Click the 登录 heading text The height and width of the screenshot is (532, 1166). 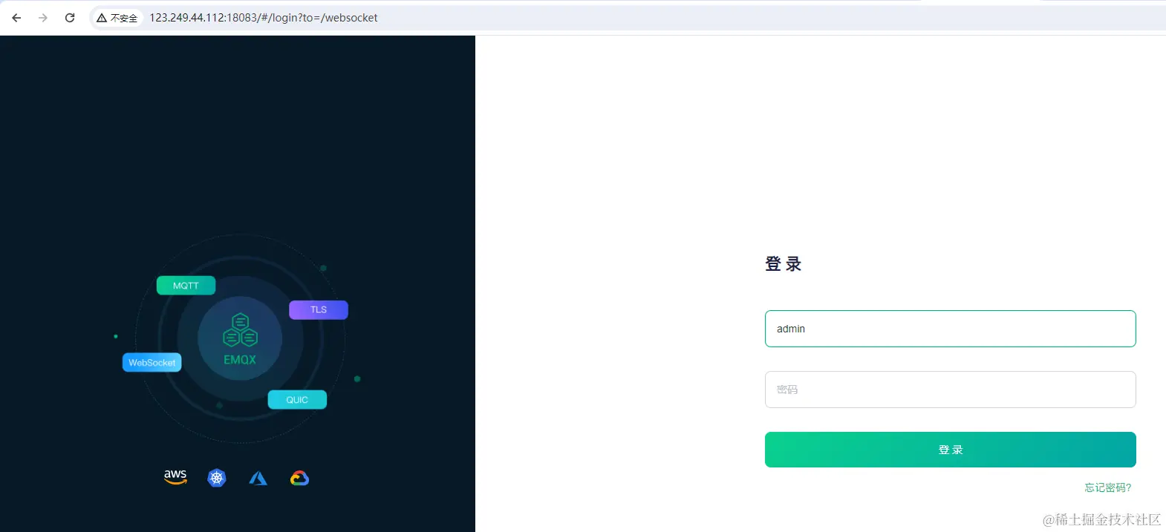(x=784, y=264)
